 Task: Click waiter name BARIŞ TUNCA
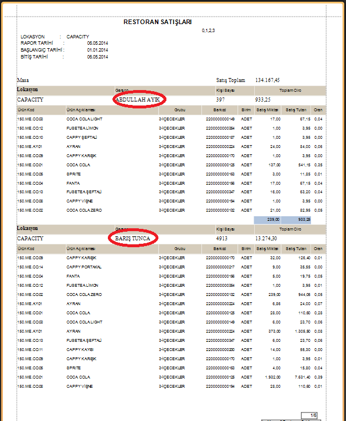133,239
